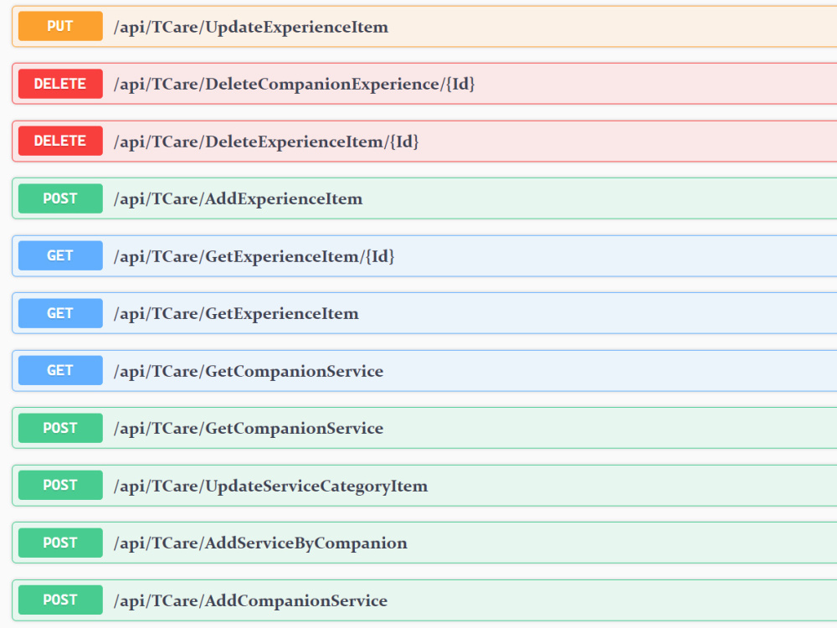837x628 pixels.
Task: Click the POST badge for UpdateServiceCategoryItem
Action: point(60,486)
